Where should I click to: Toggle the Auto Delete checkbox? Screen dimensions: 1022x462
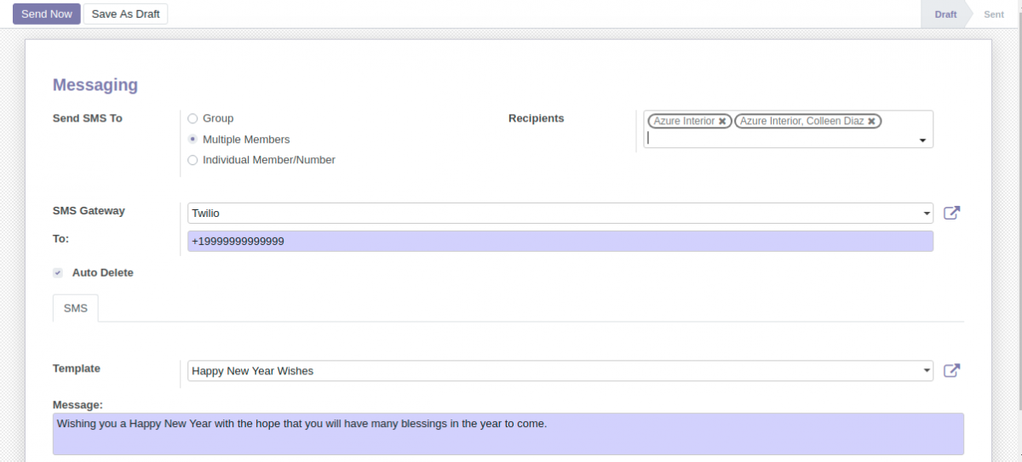pyautogui.click(x=58, y=273)
